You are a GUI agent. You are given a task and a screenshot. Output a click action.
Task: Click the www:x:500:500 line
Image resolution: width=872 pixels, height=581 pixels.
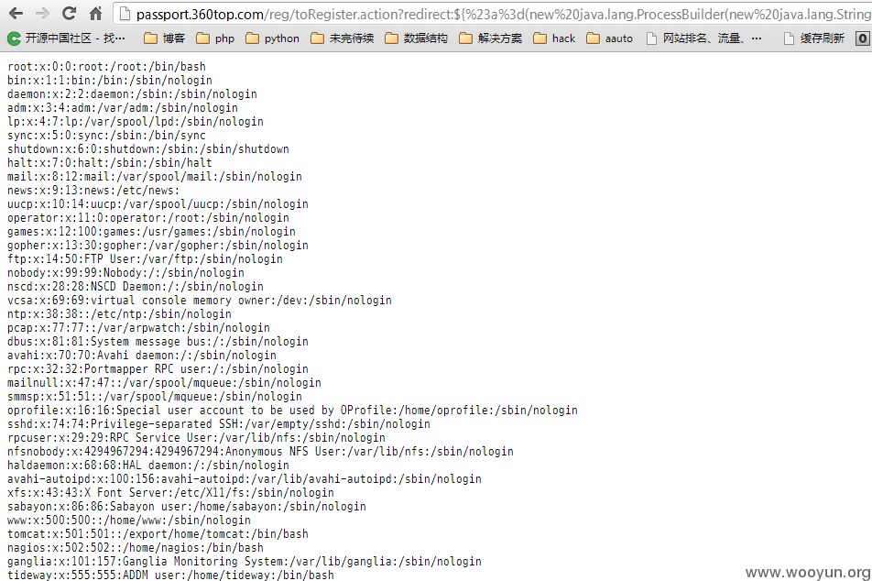[129, 520]
